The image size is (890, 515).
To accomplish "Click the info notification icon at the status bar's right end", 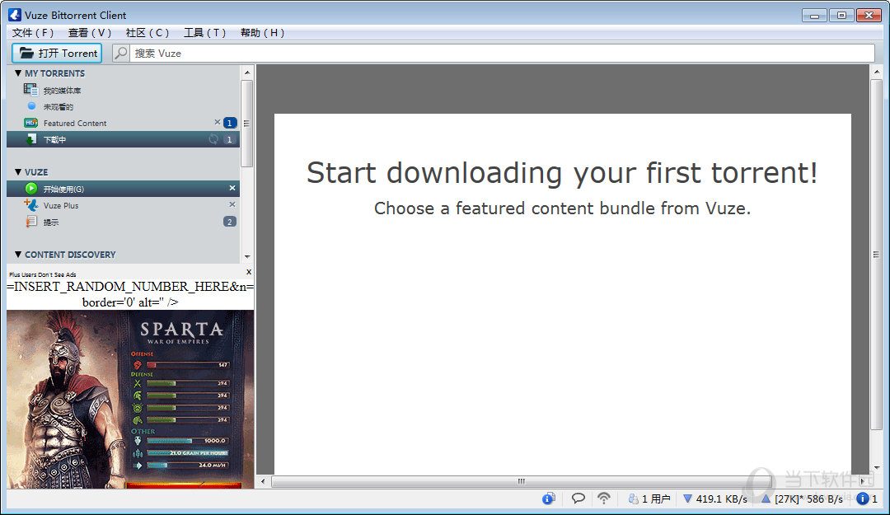I will 863,499.
